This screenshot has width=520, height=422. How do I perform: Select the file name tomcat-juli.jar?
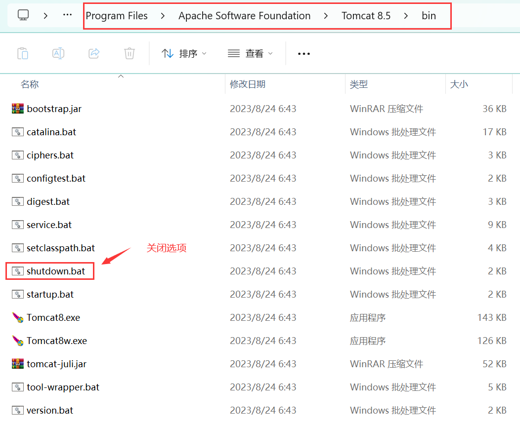(x=56, y=364)
